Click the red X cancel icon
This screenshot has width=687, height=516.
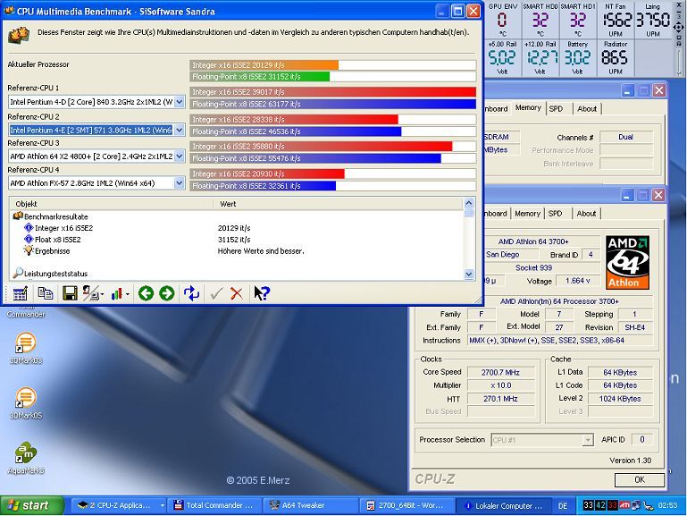tap(237, 293)
